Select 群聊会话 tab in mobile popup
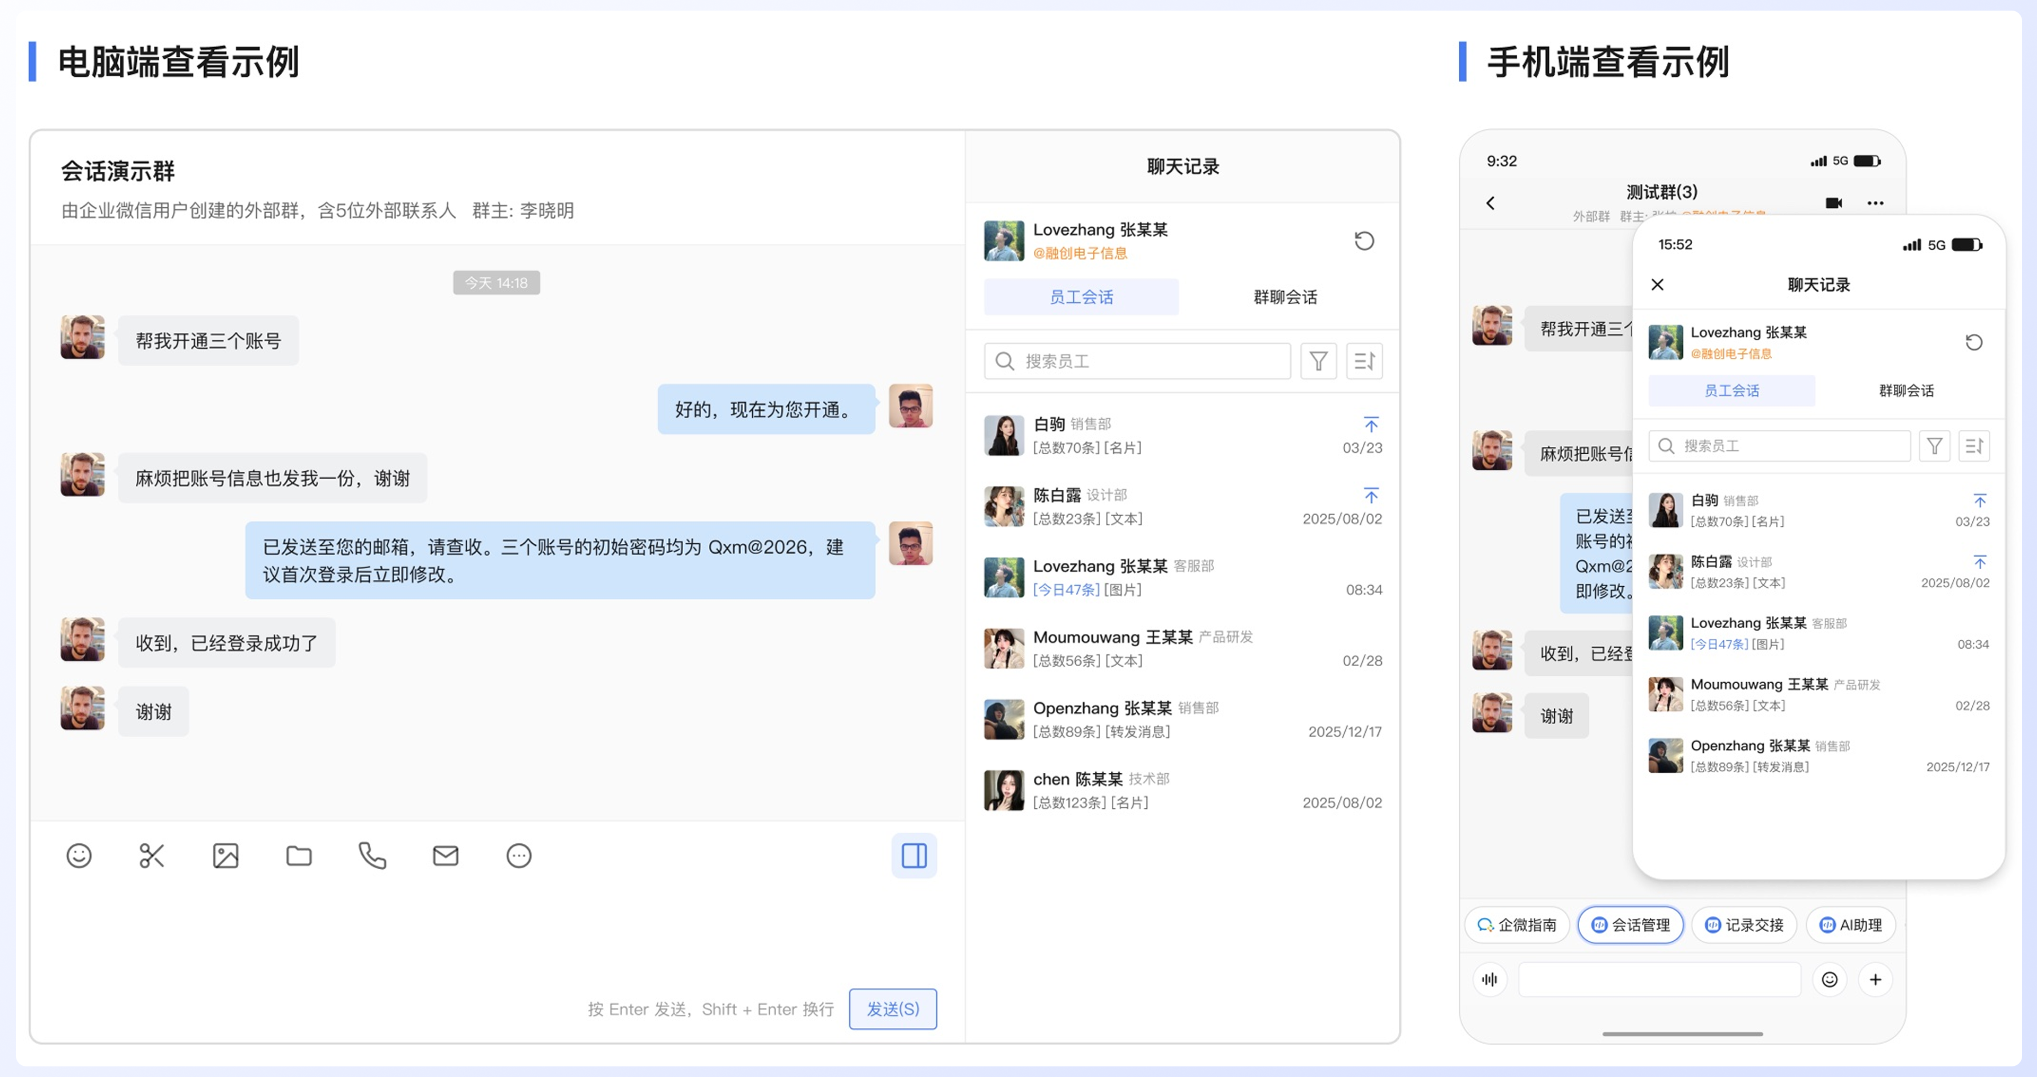 coord(1907,390)
